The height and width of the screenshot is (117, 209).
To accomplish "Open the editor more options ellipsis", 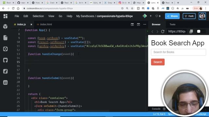I will pyautogui.click(x=145, y=24).
